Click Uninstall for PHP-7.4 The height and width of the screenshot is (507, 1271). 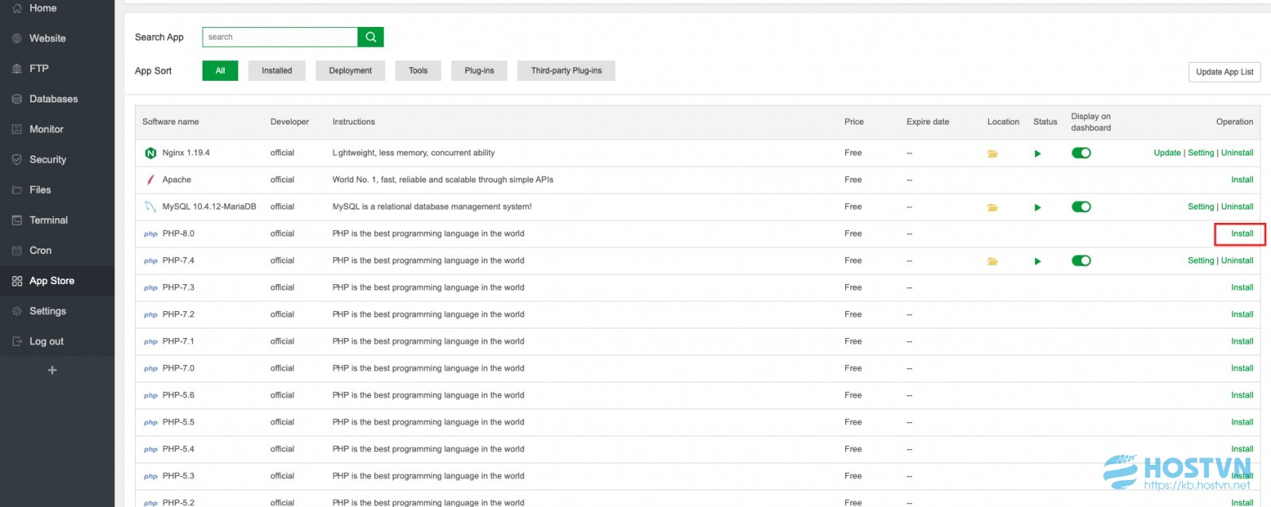coord(1237,261)
